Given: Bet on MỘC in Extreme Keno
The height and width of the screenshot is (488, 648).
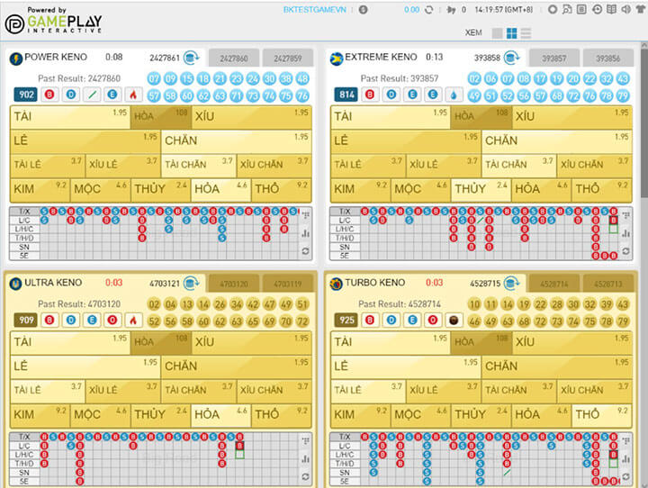Looking at the screenshot, I should tap(420, 190).
